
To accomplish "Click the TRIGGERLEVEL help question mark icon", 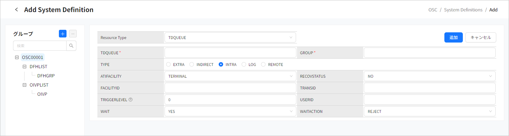I will tap(131, 100).
